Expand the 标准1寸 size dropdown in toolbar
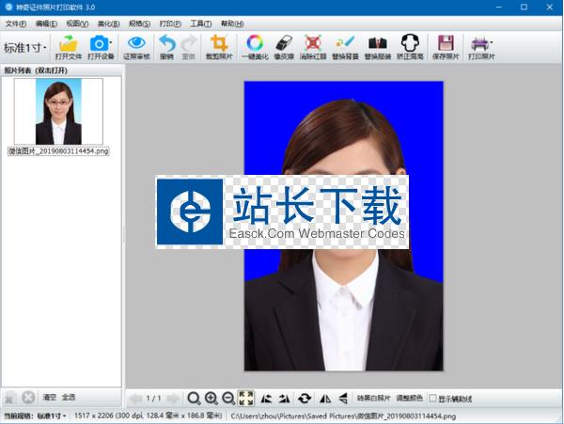 click(x=25, y=47)
